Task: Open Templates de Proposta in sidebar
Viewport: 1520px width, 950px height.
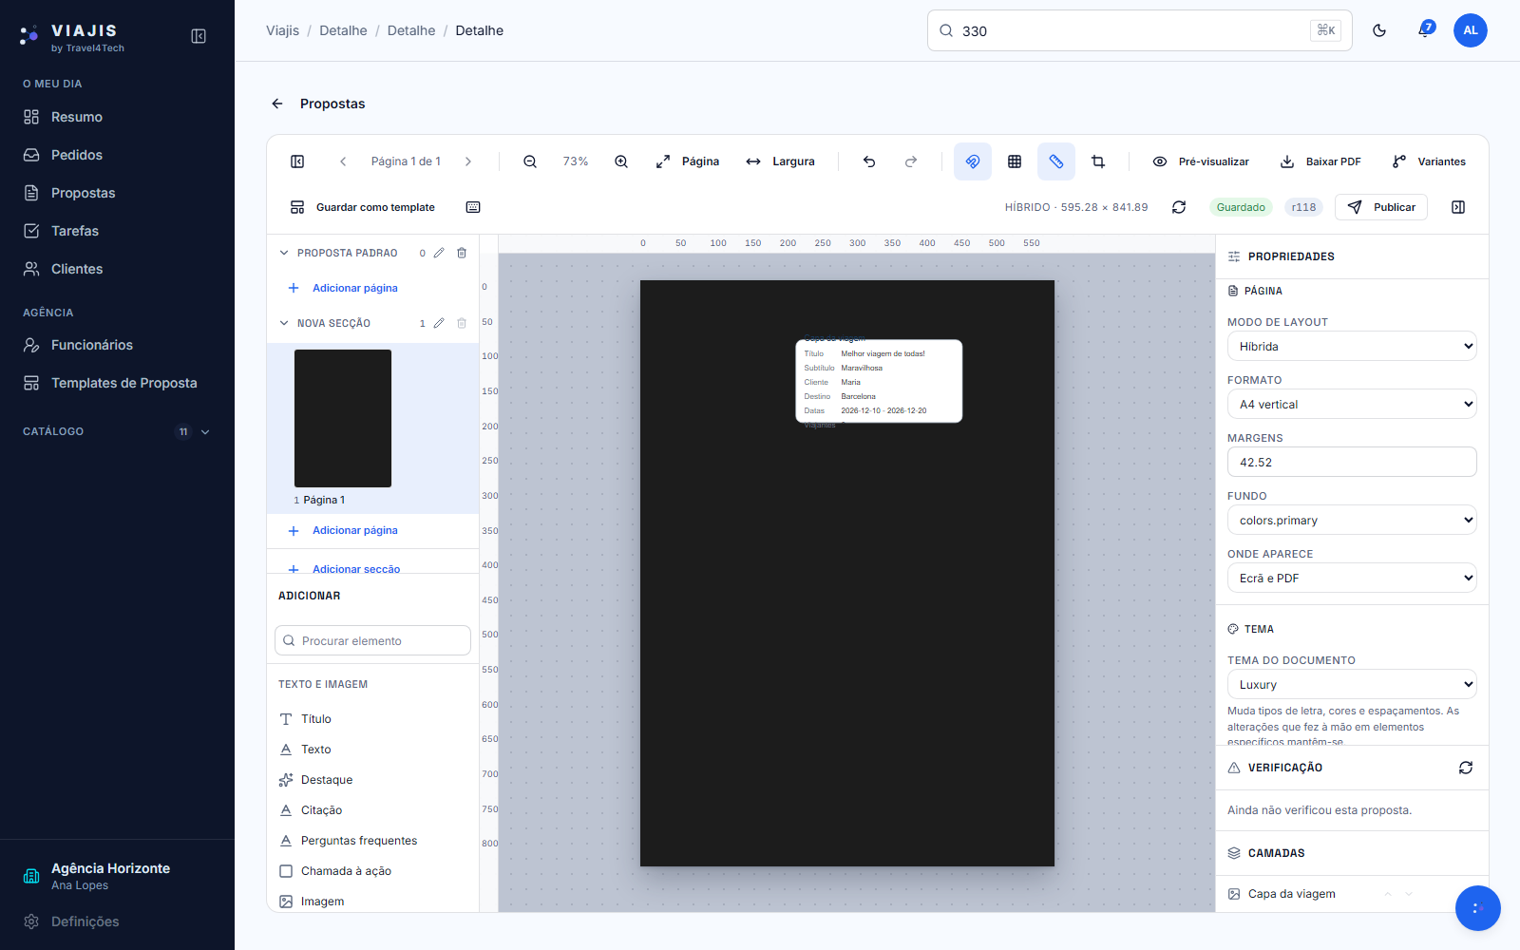Action: point(117,383)
